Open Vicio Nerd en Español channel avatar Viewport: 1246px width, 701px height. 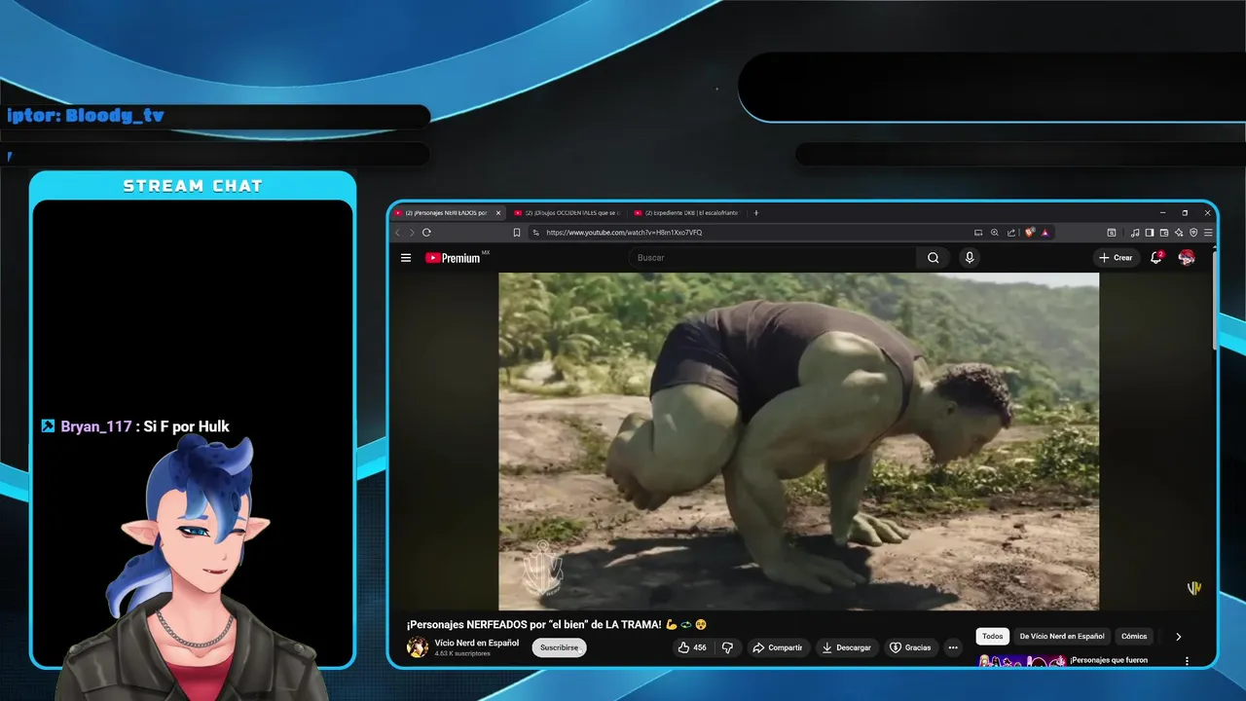coord(417,647)
